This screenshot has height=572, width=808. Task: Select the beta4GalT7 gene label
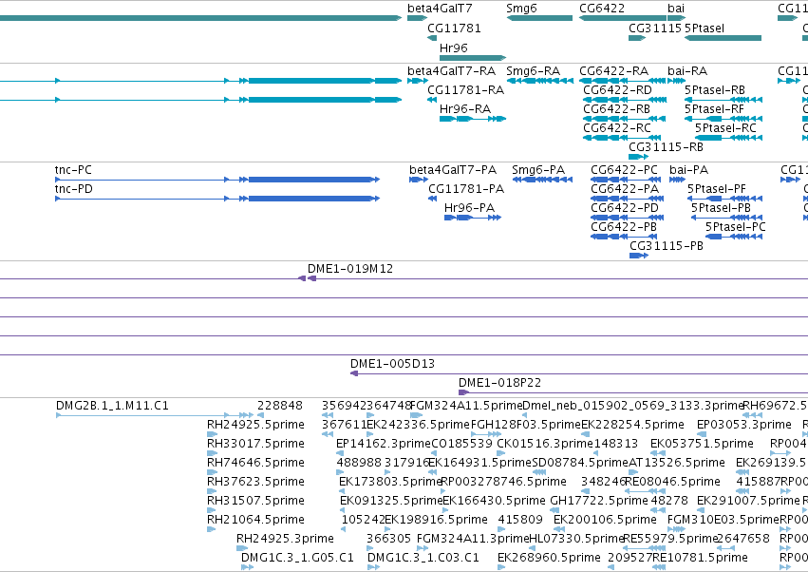tap(439, 9)
